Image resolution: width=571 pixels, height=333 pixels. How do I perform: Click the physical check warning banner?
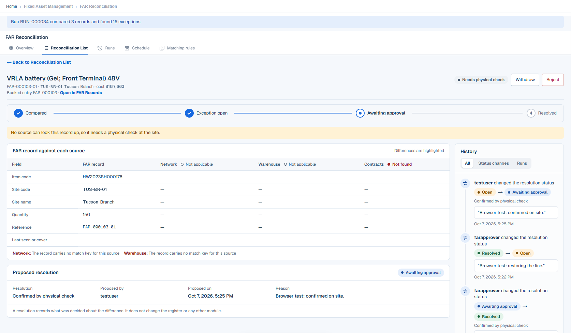(x=285, y=133)
